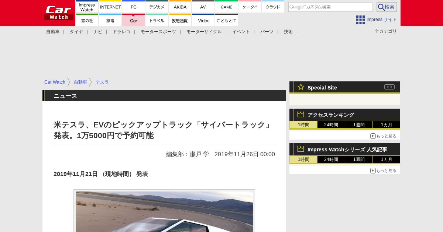Open the 仮想通貨 Watch tab
The width and height of the screenshot is (443, 232).
(180, 20)
